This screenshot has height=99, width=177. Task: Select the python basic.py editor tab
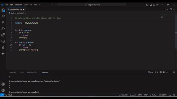(16, 9)
